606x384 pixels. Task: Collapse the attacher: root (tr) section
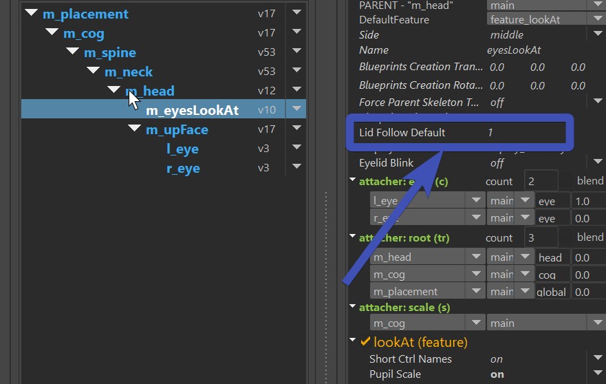coord(353,237)
